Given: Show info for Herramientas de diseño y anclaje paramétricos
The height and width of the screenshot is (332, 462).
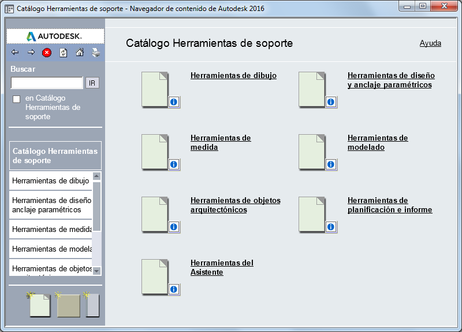Looking at the screenshot, I should 331,102.
